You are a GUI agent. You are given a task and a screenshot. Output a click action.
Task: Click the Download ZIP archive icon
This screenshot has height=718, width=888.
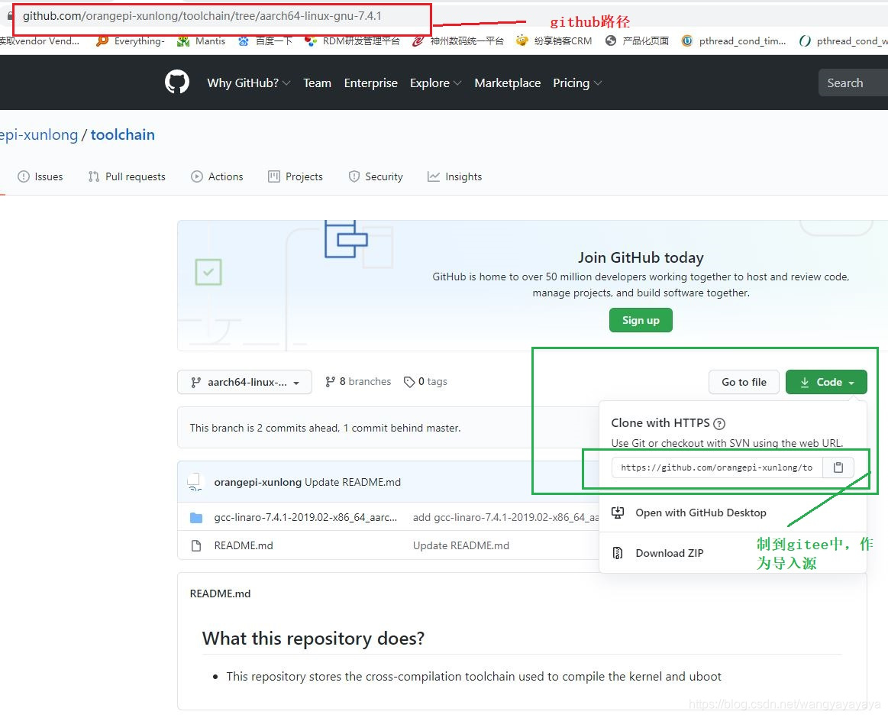618,553
